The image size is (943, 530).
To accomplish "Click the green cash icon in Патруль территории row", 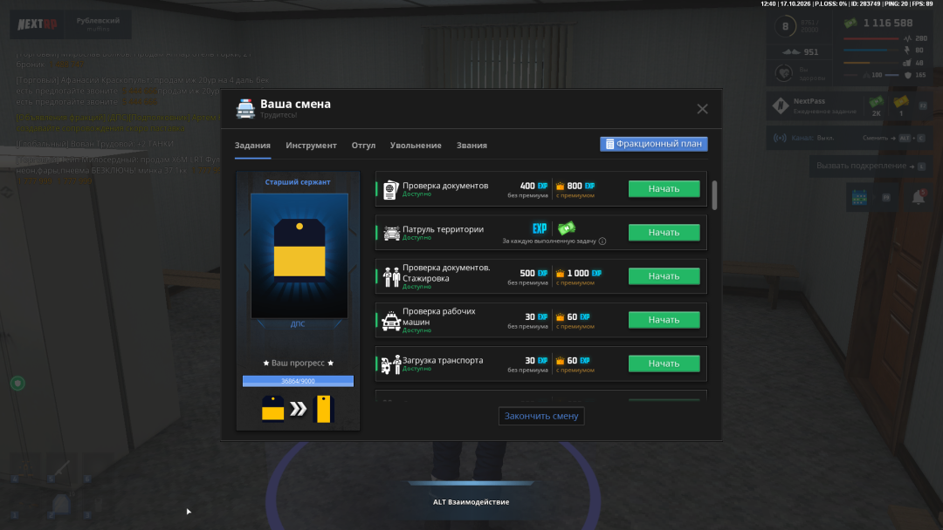I will tap(567, 228).
